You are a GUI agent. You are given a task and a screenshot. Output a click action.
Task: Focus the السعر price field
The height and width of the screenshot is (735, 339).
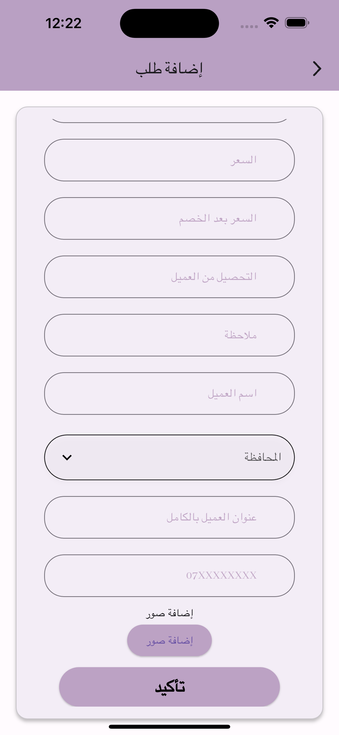point(169,160)
